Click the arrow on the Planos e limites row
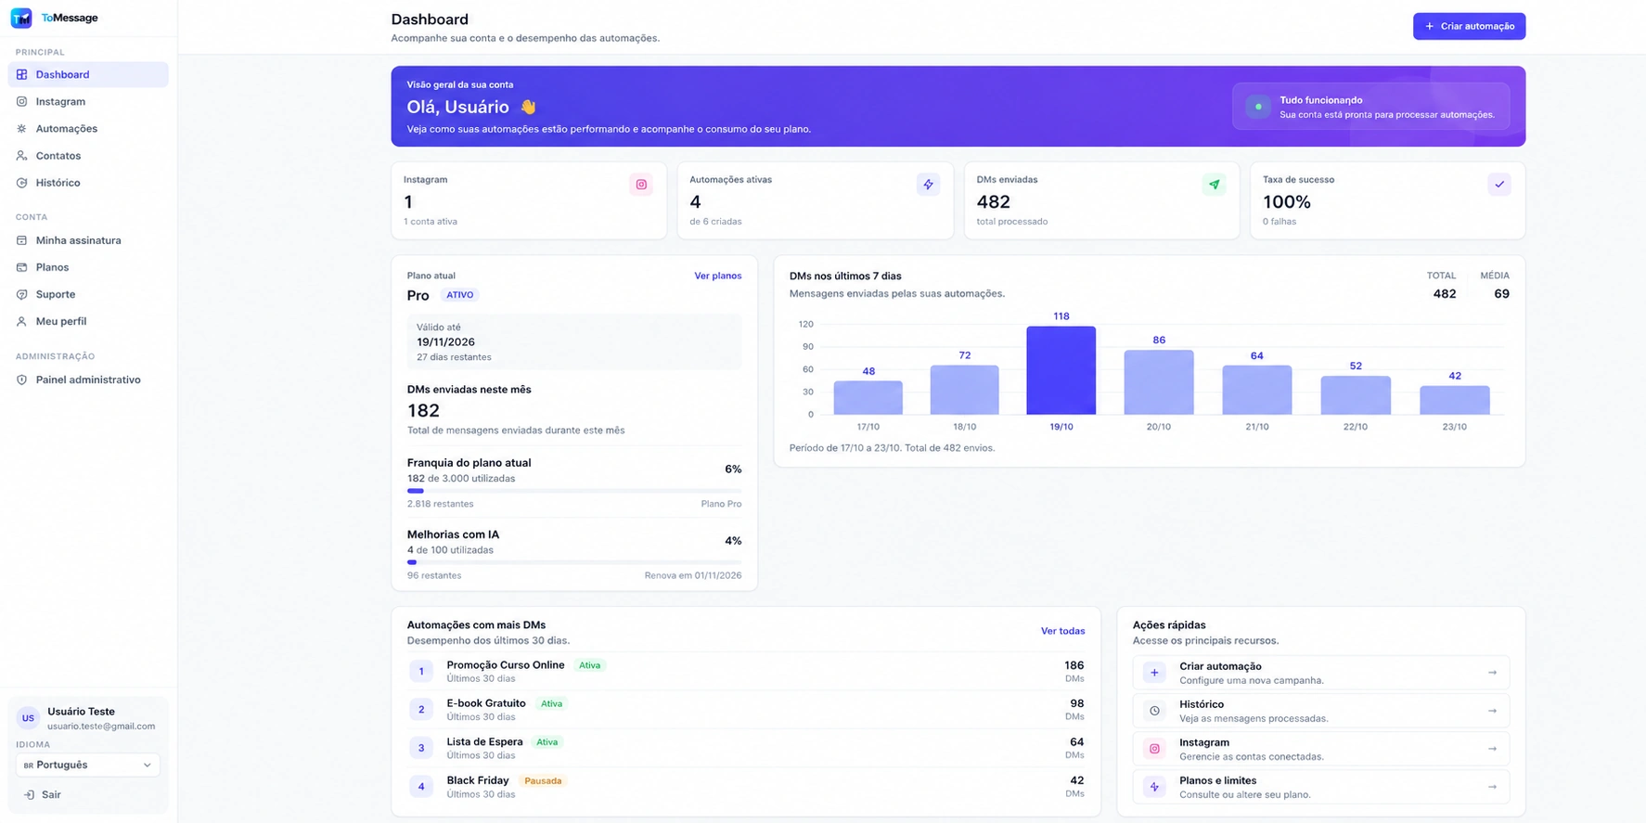The image size is (1646, 823). pyautogui.click(x=1492, y=787)
